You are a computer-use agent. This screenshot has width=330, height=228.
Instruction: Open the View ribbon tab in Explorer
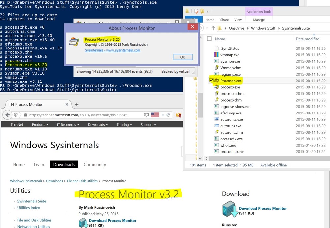pyautogui.click(x=238, y=20)
